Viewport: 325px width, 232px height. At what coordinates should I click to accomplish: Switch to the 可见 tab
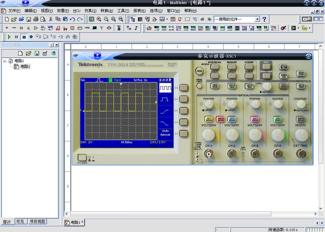(x=20, y=222)
